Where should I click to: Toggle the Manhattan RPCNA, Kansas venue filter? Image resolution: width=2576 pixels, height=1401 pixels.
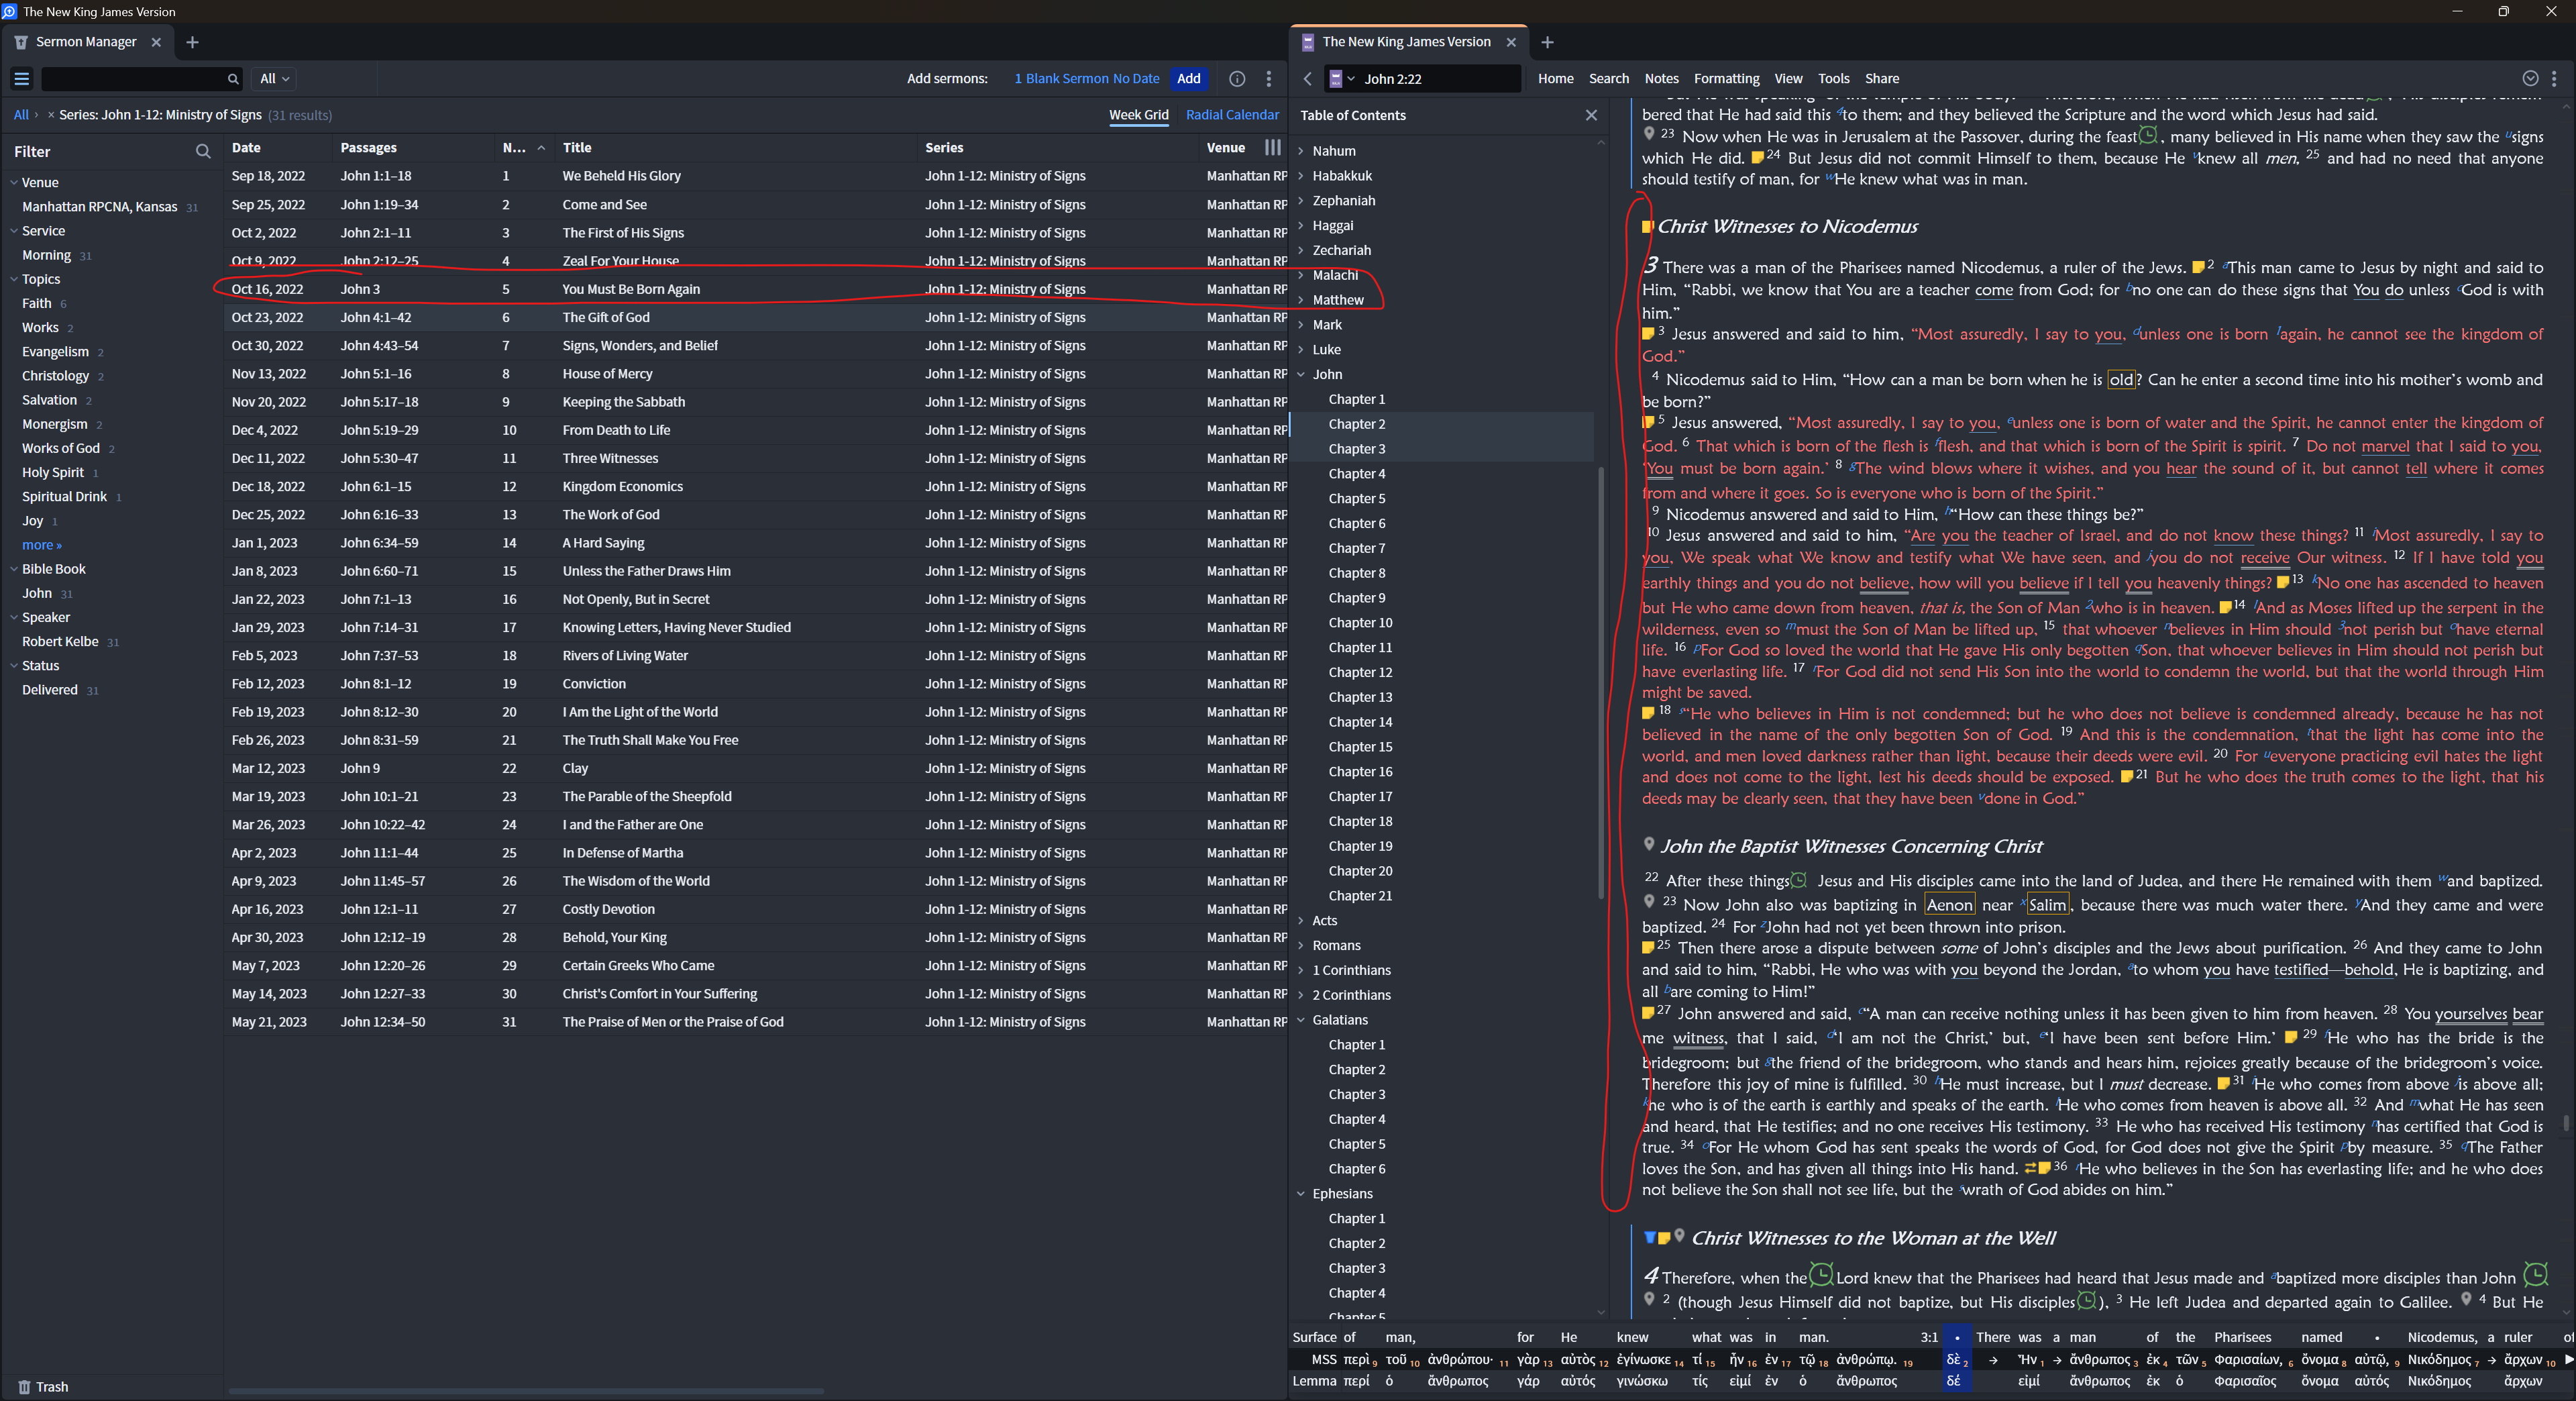pyautogui.click(x=99, y=207)
